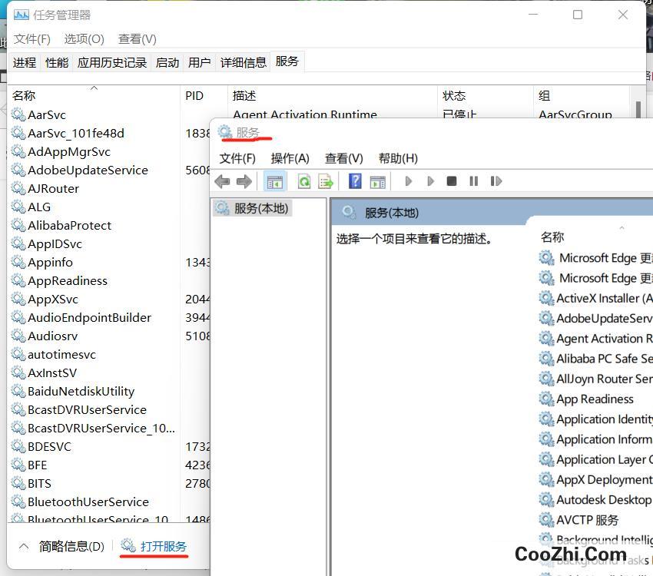Switch to the 启动 tab

click(x=167, y=63)
